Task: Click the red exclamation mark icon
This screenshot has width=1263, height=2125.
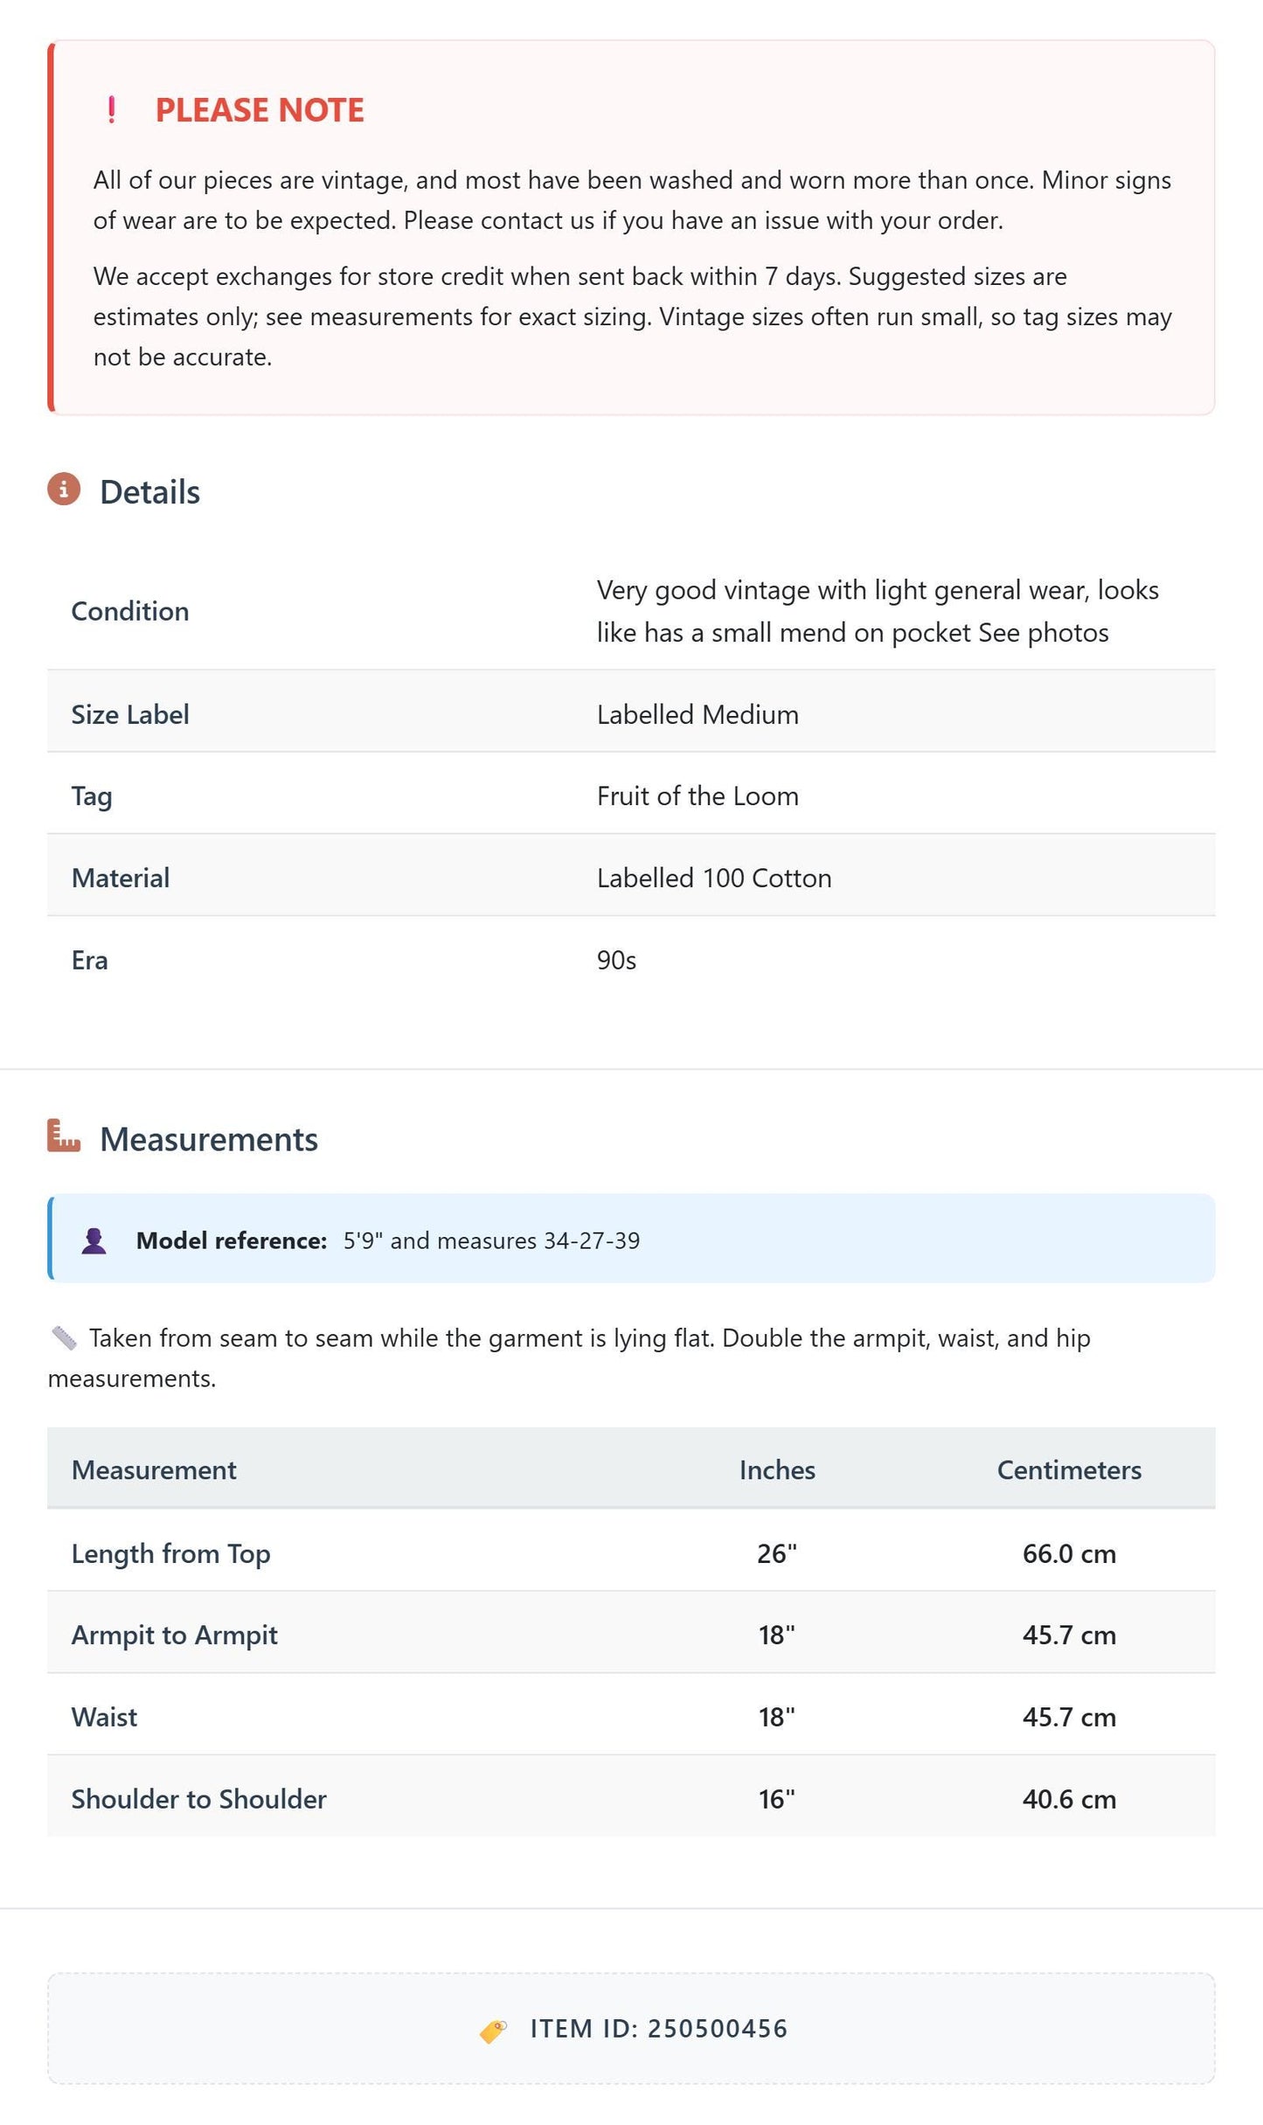Action: point(111,110)
